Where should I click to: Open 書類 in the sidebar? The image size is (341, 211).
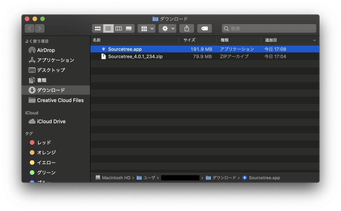coord(56,80)
